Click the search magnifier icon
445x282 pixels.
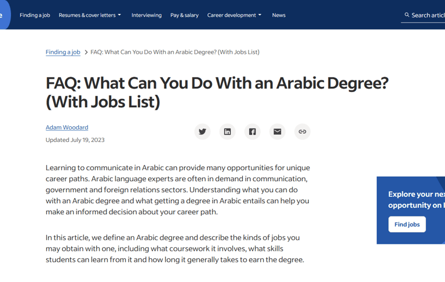pos(407,15)
